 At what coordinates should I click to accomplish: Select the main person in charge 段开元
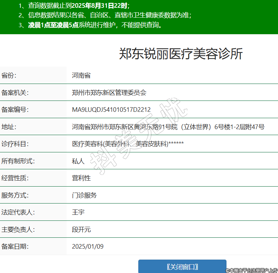(x=81, y=230)
